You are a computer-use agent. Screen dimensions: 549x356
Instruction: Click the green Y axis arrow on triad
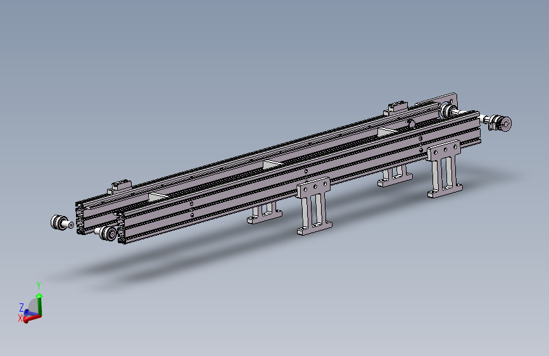coord(39,304)
